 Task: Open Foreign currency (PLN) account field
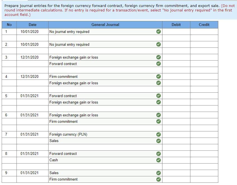click(x=105, y=134)
